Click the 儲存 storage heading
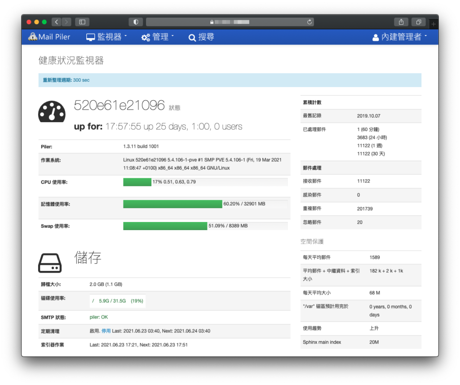460x385 pixels. coord(88,257)
